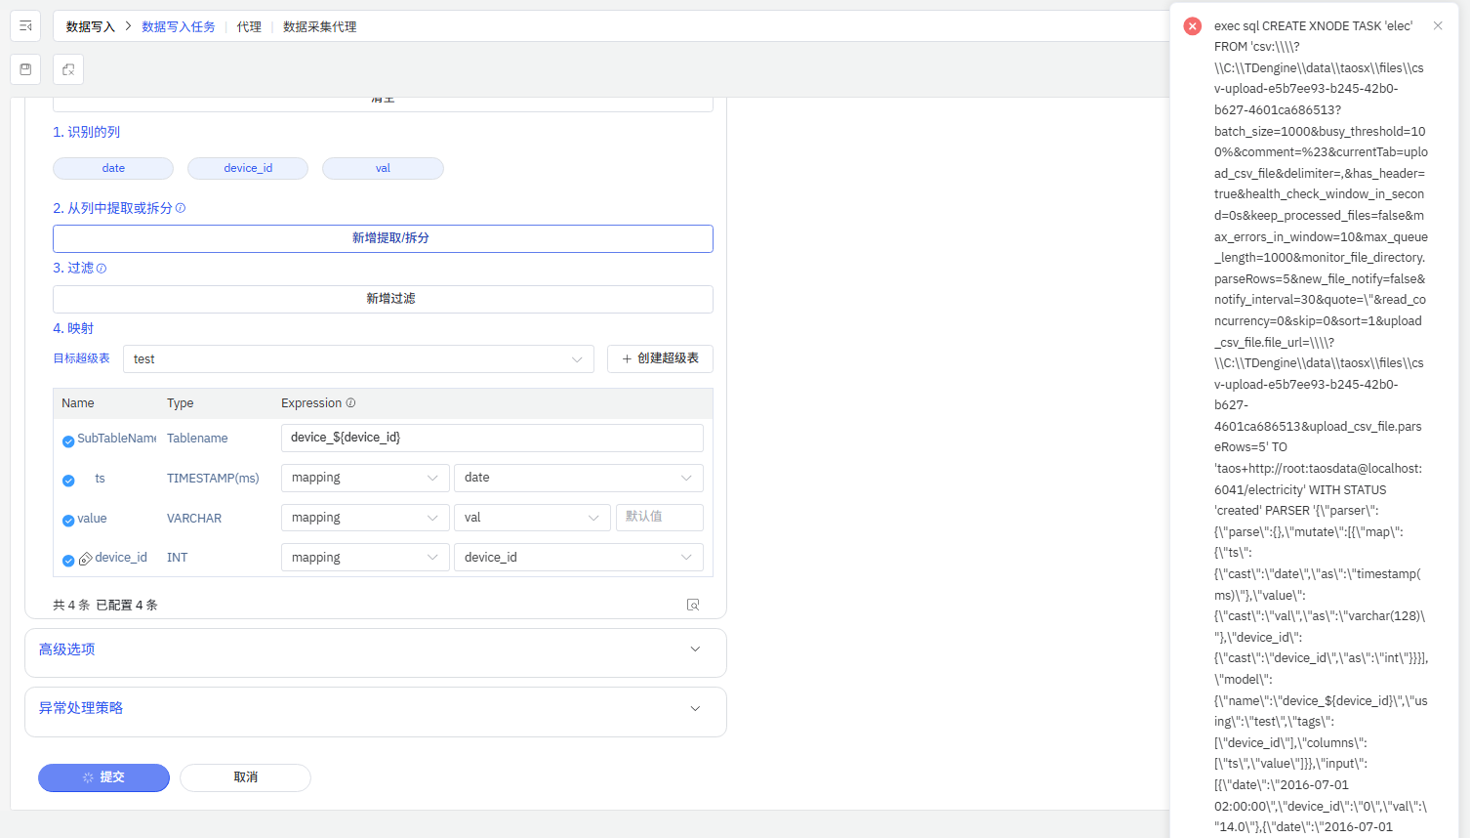Switch to 数据采集代理 tab

point(319,26)
